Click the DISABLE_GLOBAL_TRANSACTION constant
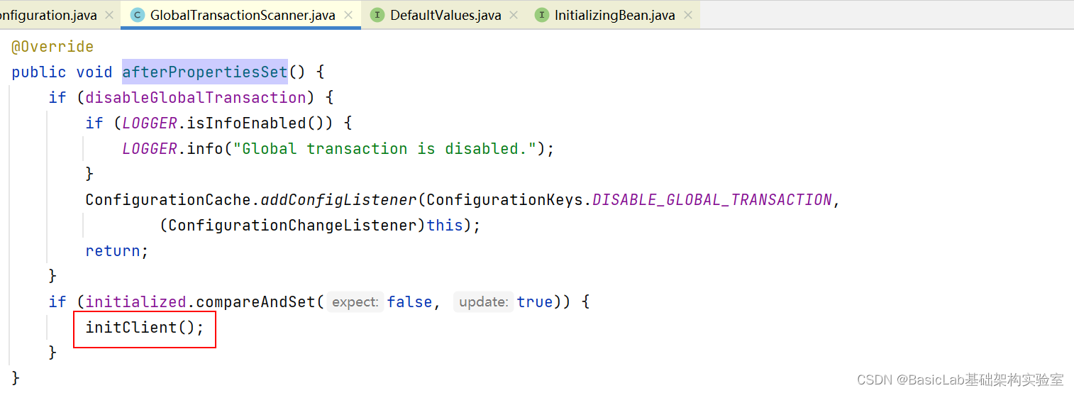1074x393 pixels. pos(712,200)
